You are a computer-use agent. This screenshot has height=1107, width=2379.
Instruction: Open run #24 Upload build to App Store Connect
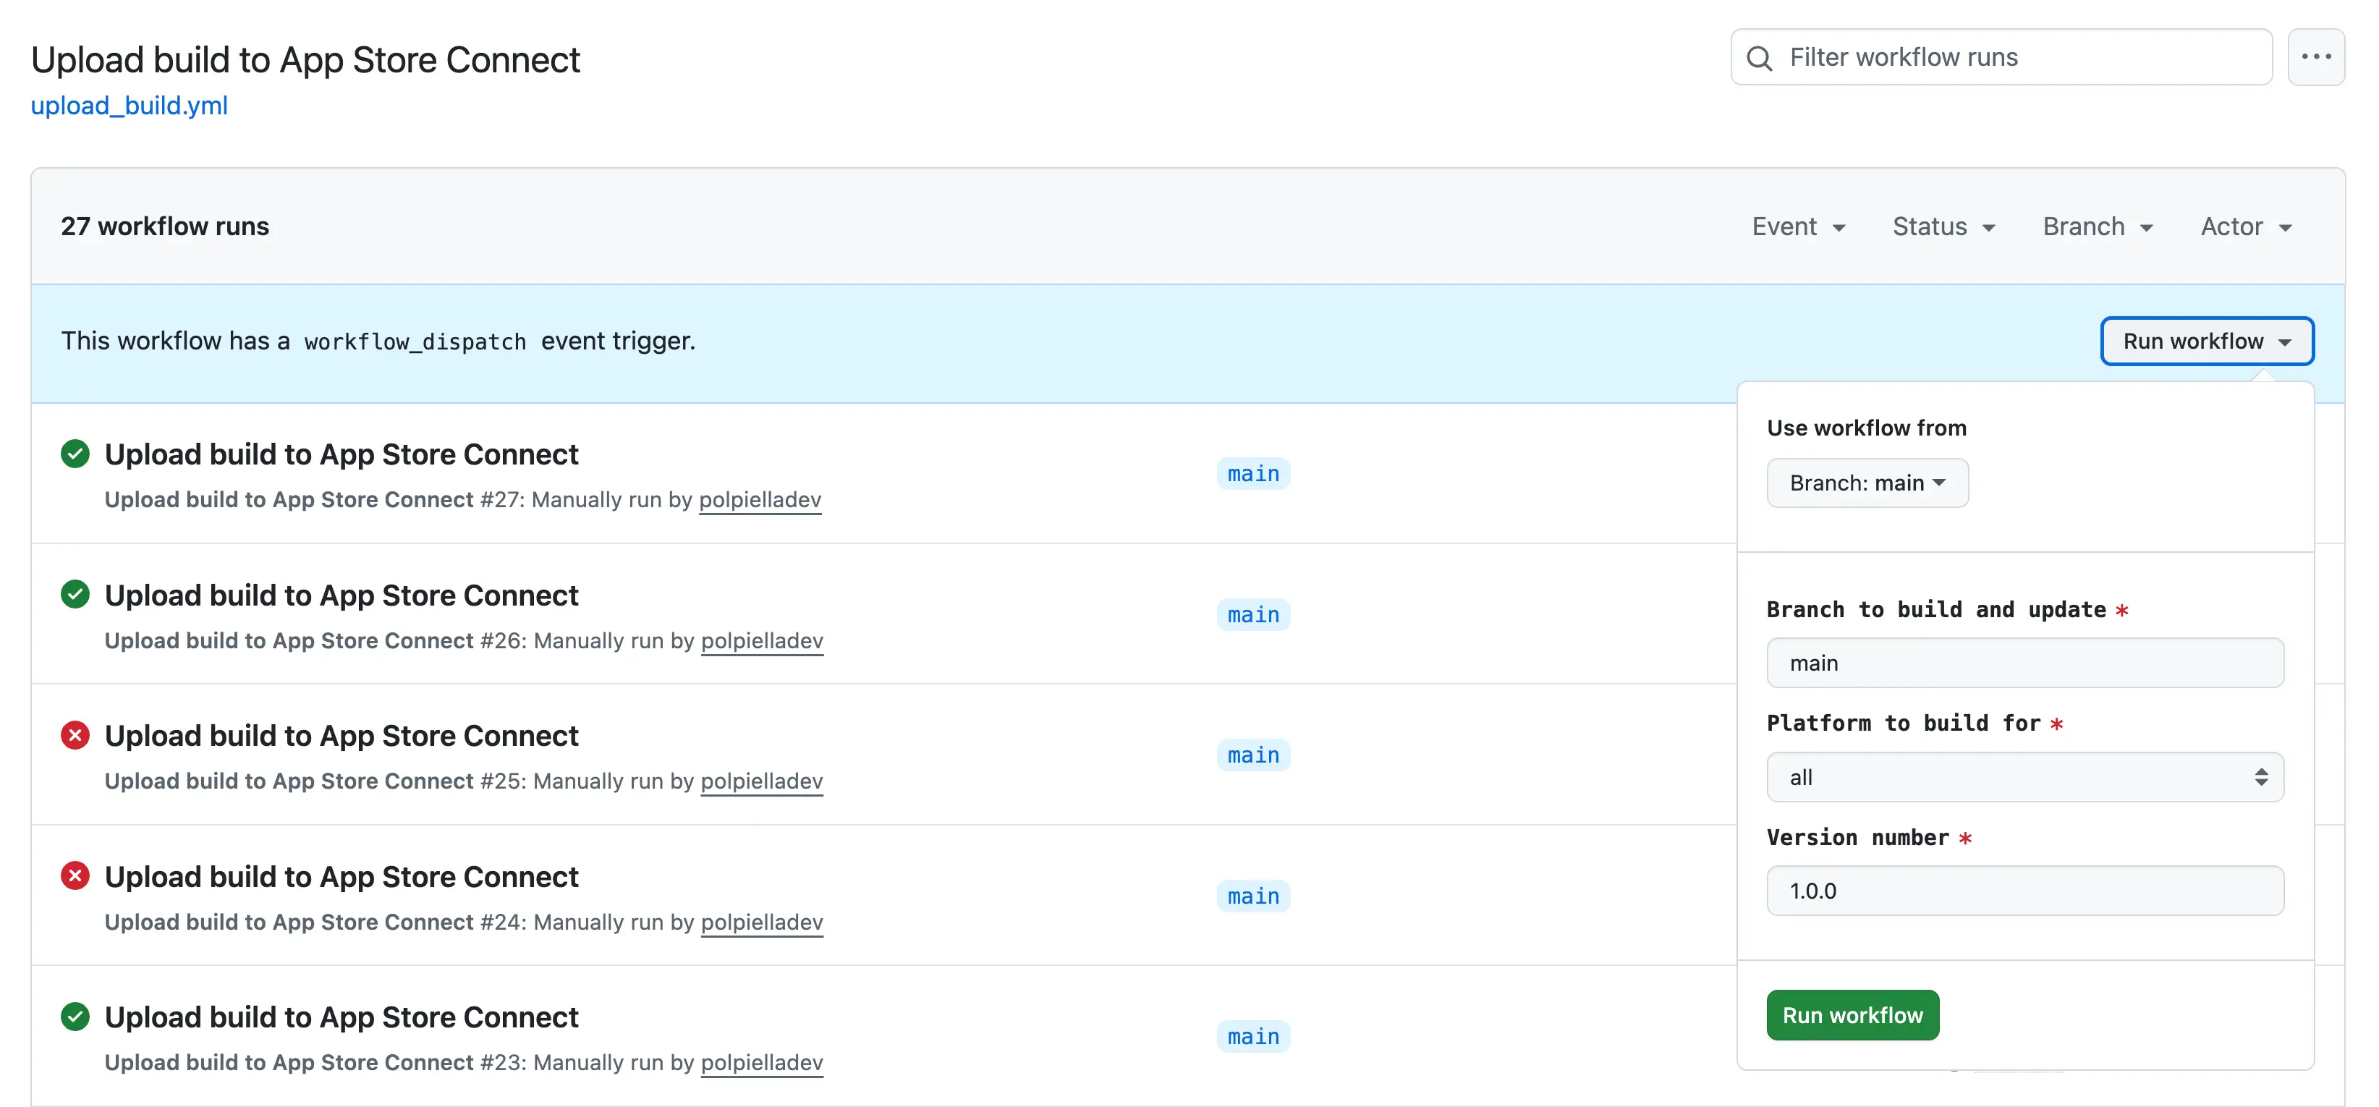pyautogui.click(x=341, y=877)
